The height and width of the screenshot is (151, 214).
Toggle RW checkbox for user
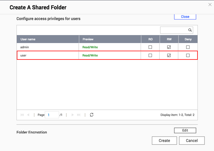(169, 56)
